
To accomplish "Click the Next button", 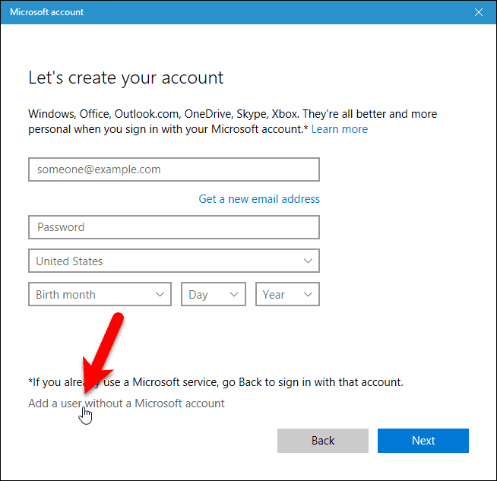I will point(423,441).
